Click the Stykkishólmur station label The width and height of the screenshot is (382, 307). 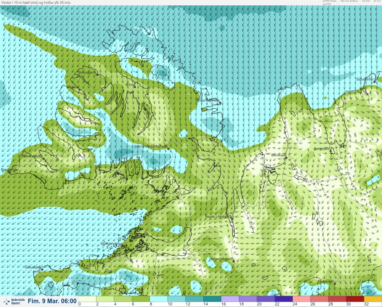click(x=111, y=244)
